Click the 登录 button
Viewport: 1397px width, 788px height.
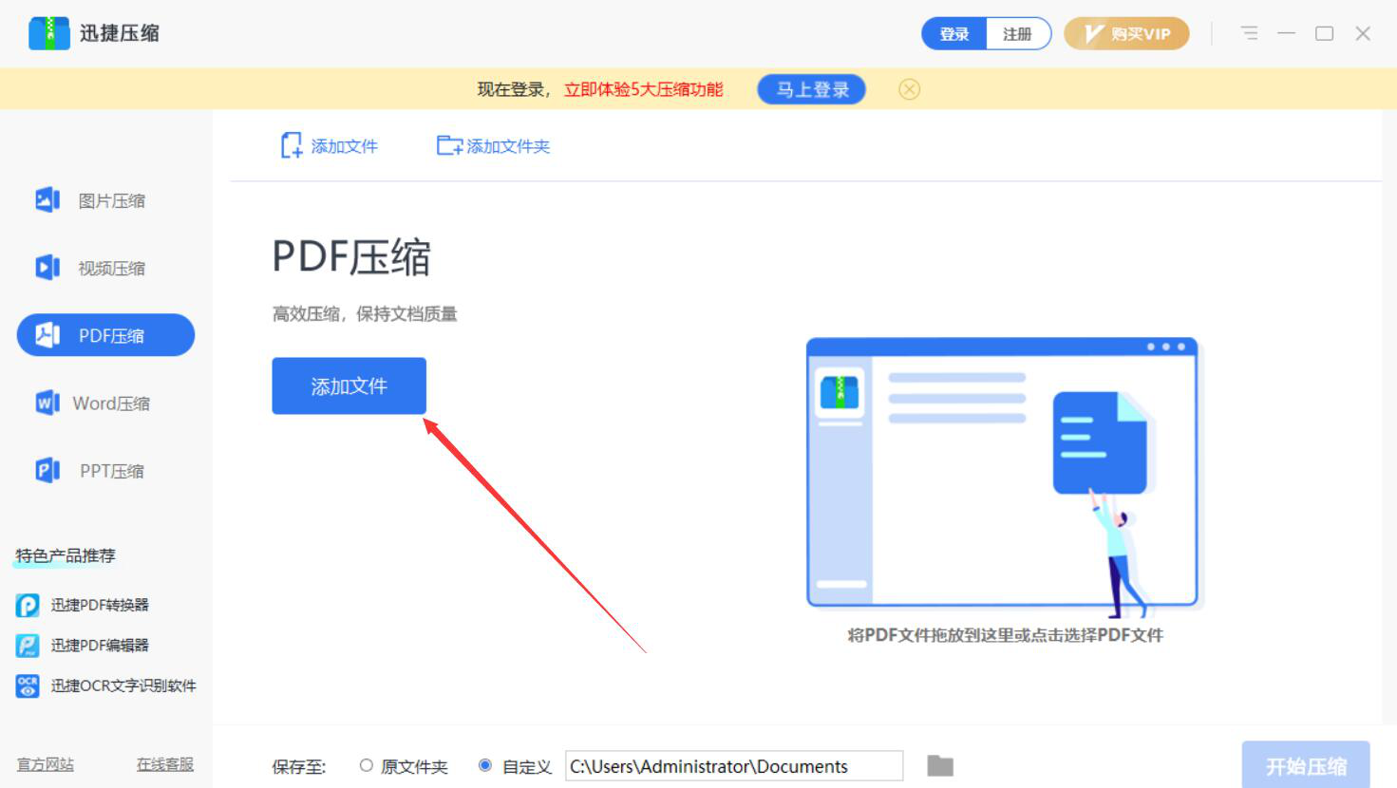pos(954,34)
